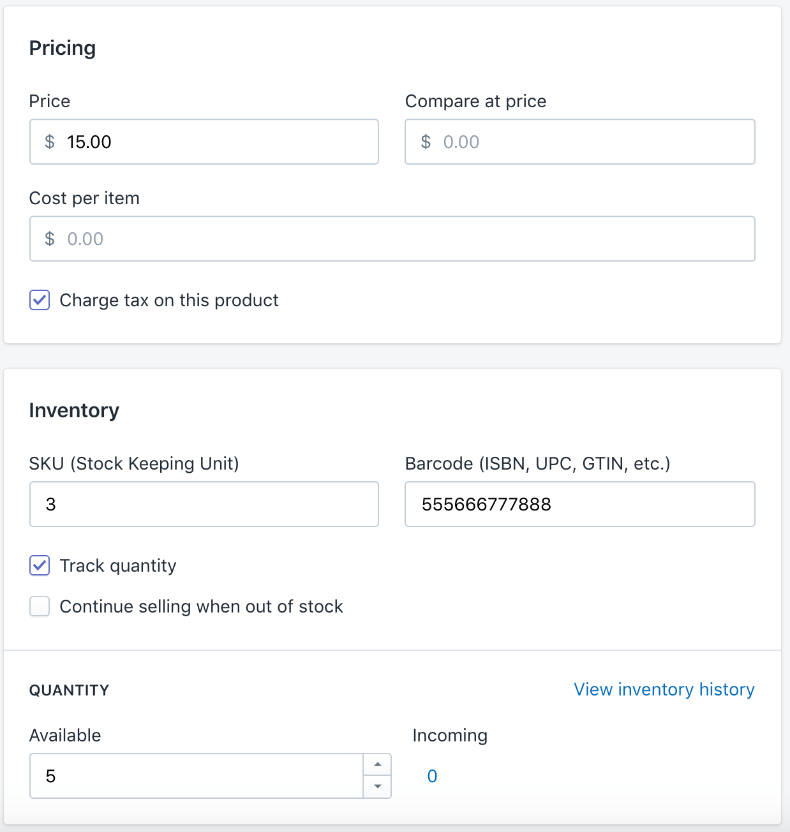The width and height of the screenshot is (790, 832).
Task: Edit the SKU field containing 3
Action: pyautogui.click(x=204, y=504)
